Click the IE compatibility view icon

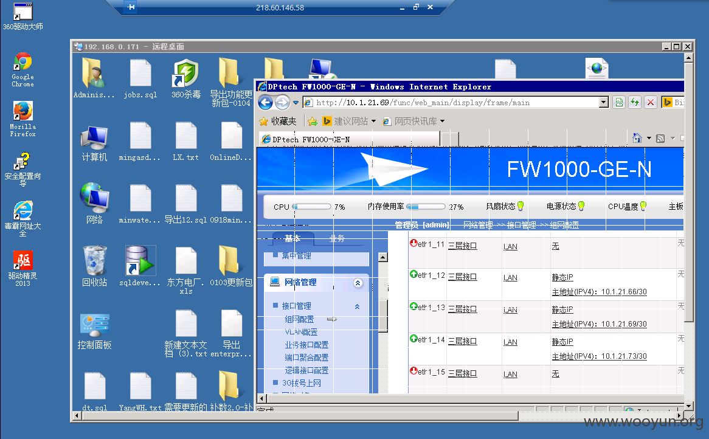click(x=619, y=103)
